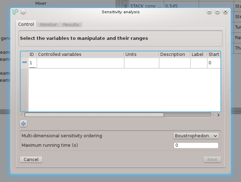This screenshot has height=182, width=241.
Task: Open the Results tab
Action: click(71, 24)
